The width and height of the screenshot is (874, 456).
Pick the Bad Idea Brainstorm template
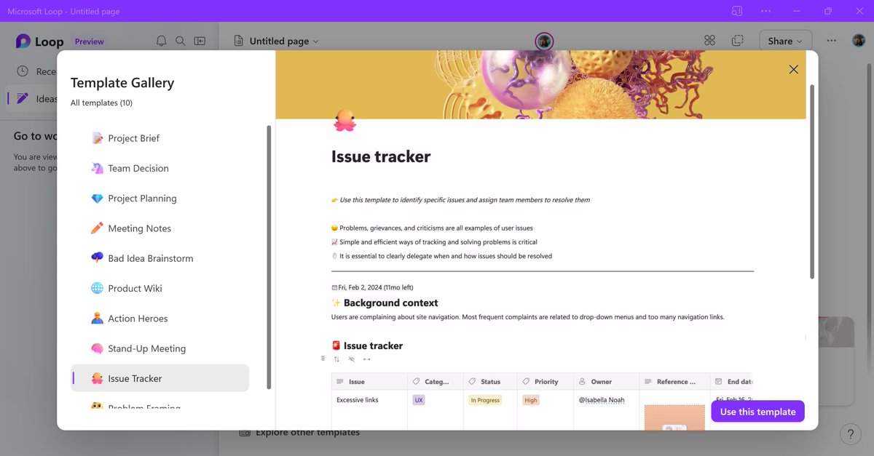click(x=160, y=258)
